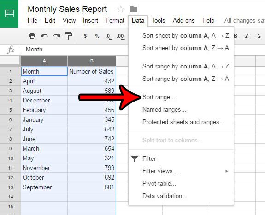Viewport: 265px width, 215px height.
Task: Star the Monthly Sales Report document
Action: coord(120,9)
